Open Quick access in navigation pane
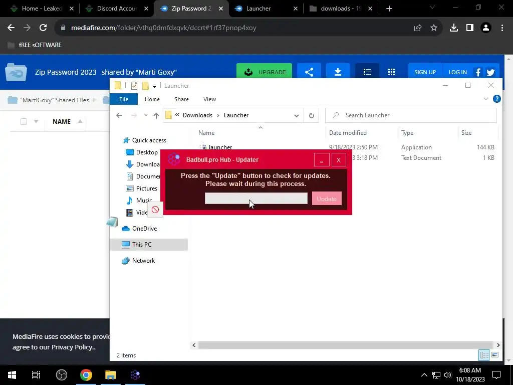513x385 pixels. (x=149, y=140)
